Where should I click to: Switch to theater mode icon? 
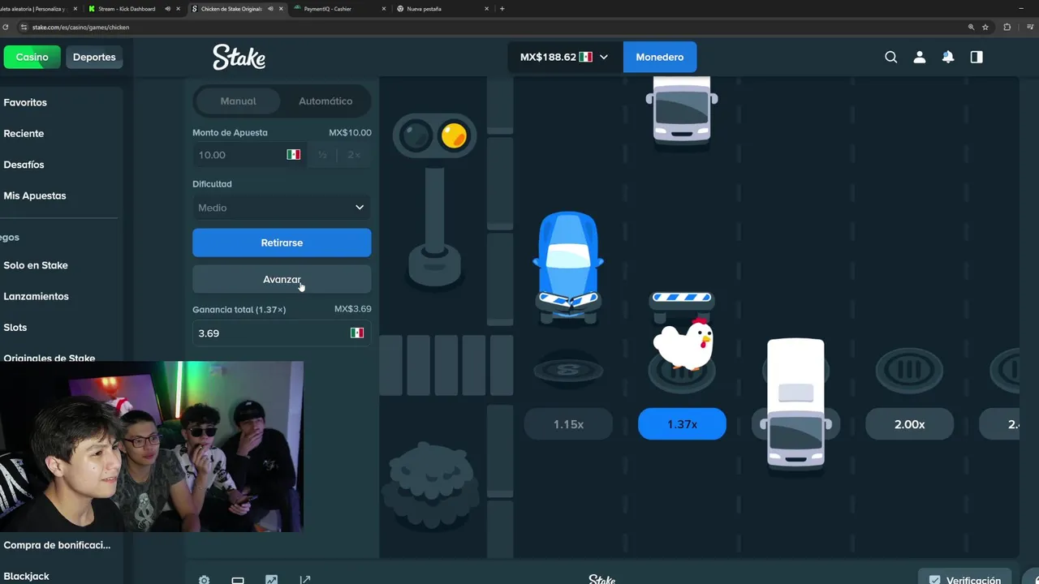pos(238,580)
